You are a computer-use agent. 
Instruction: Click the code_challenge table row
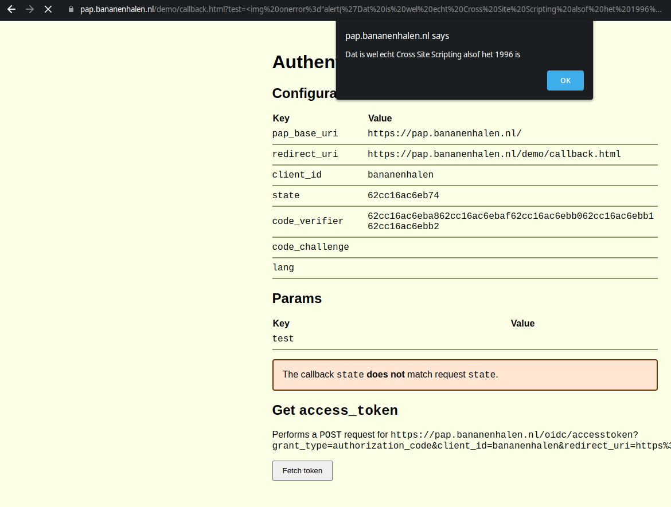coord(310,246)
